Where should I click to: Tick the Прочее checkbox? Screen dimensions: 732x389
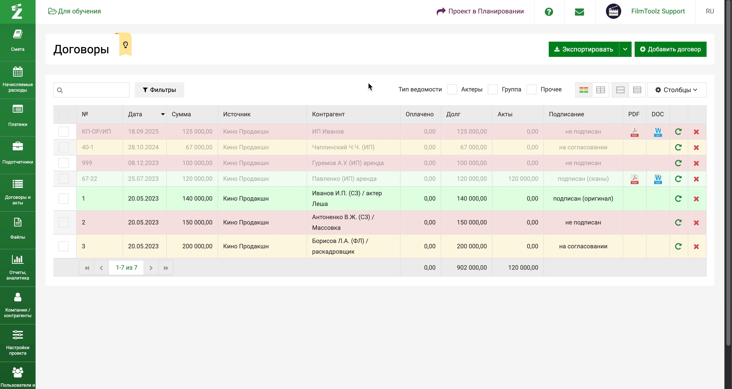[531, 89]
